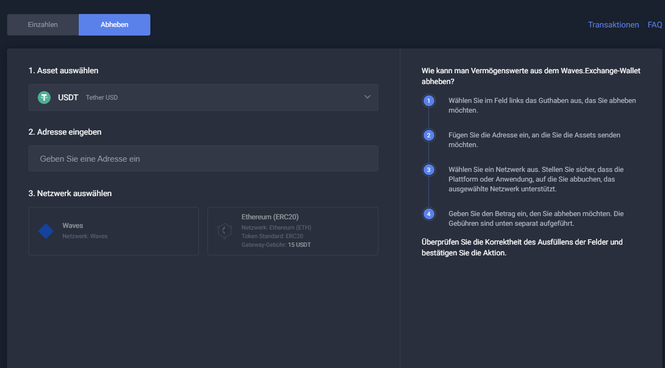
Task: Click the Ethereum hexagon icon
Action: [x=224, y=231]
